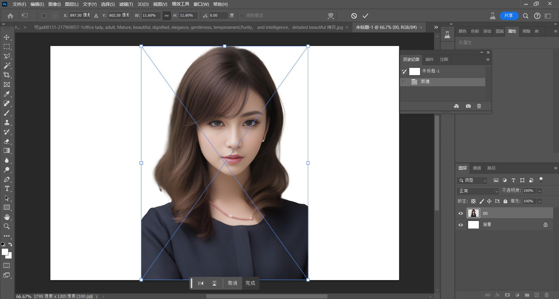The image size is (559, 299).
Task: Open the properties panel flyout menu
Action: pos(556,31)
